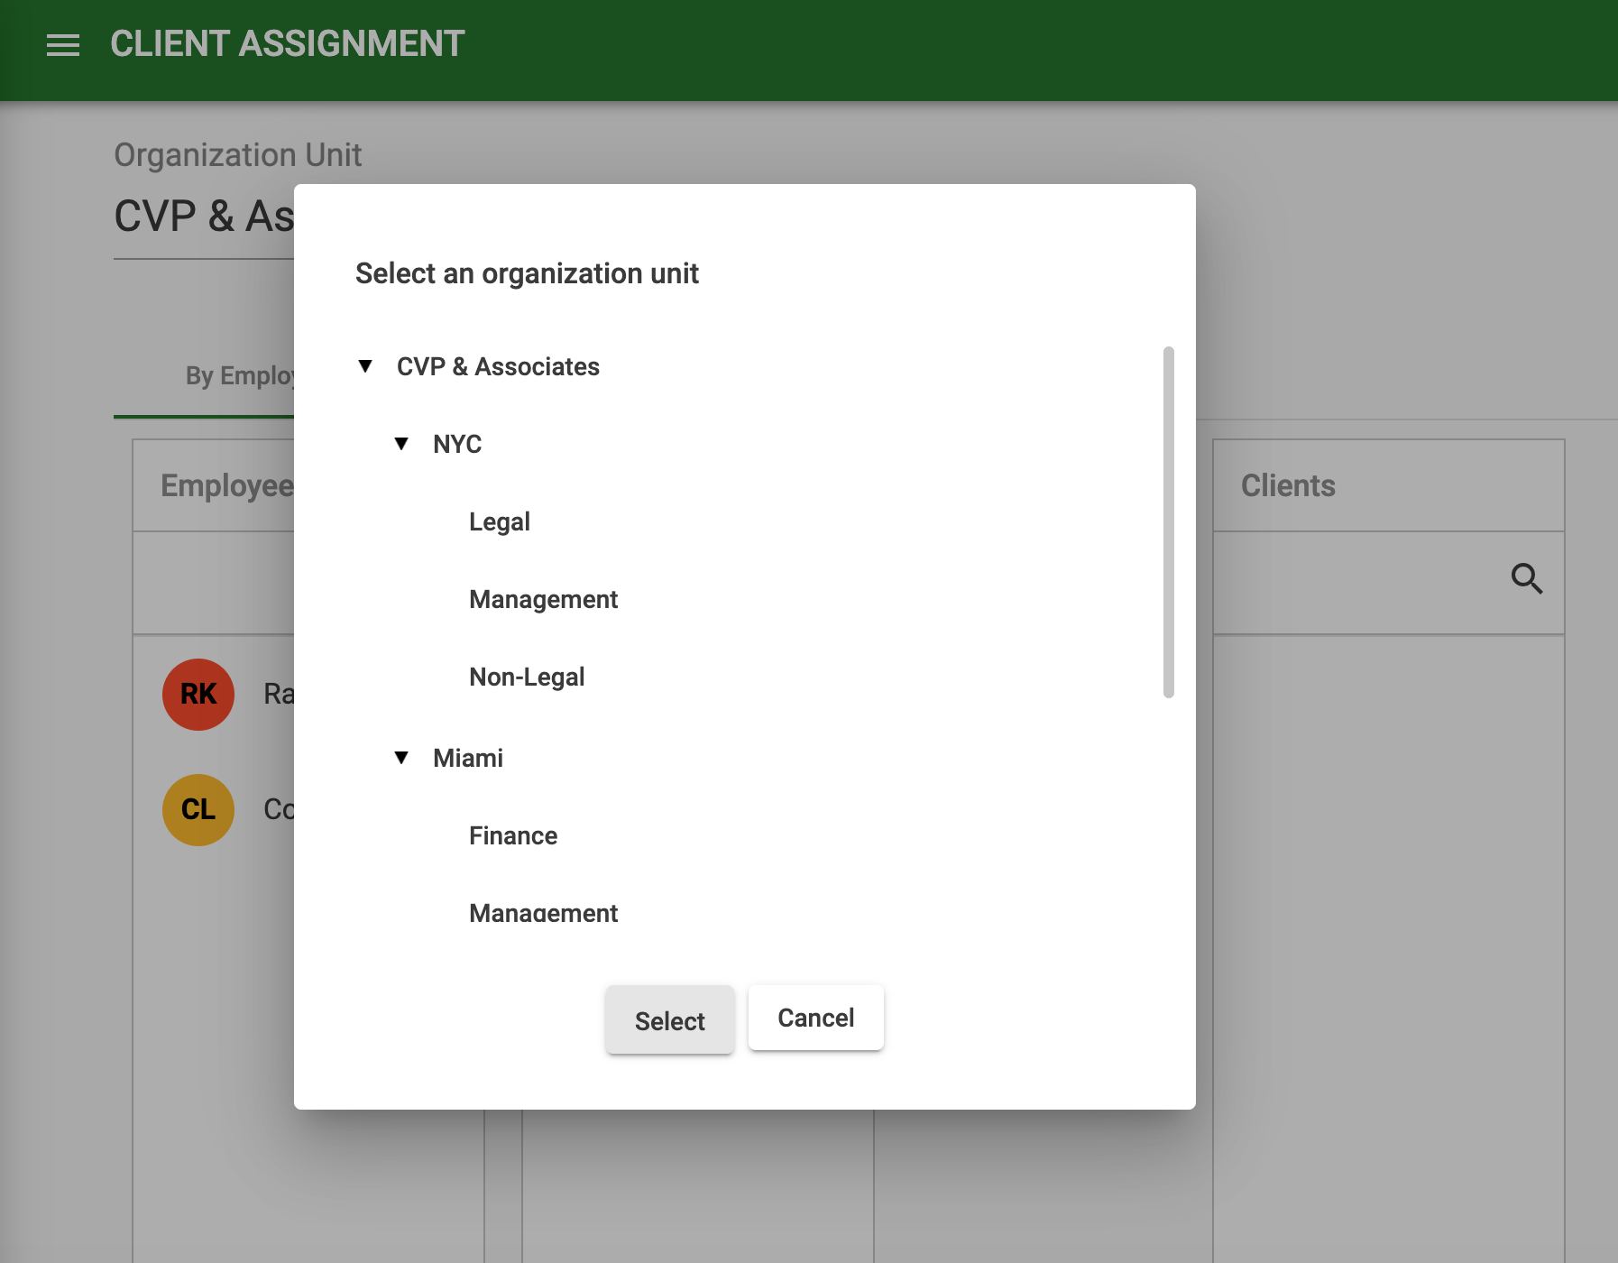
Task: Choose Non-Legal under NYC
Action: click(x=527, y=677)
